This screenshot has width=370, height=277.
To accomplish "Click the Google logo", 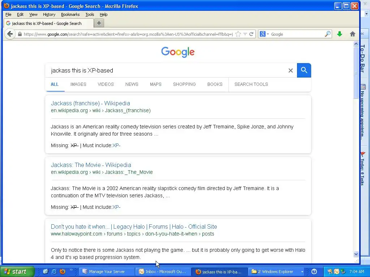I will (178, 52).
